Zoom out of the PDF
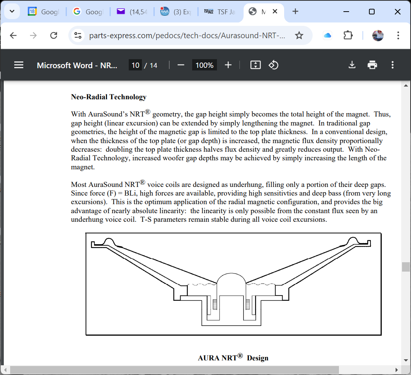Image resolution: width=411 pixels, height=375 pixels. tap(181, 65)
